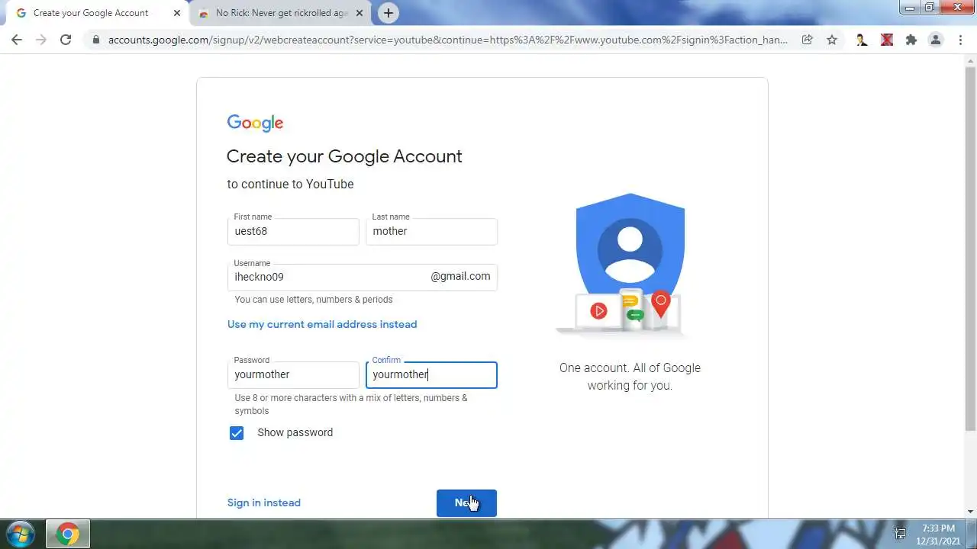
Task: Click the One account. All of Google text
Action: 630,377
